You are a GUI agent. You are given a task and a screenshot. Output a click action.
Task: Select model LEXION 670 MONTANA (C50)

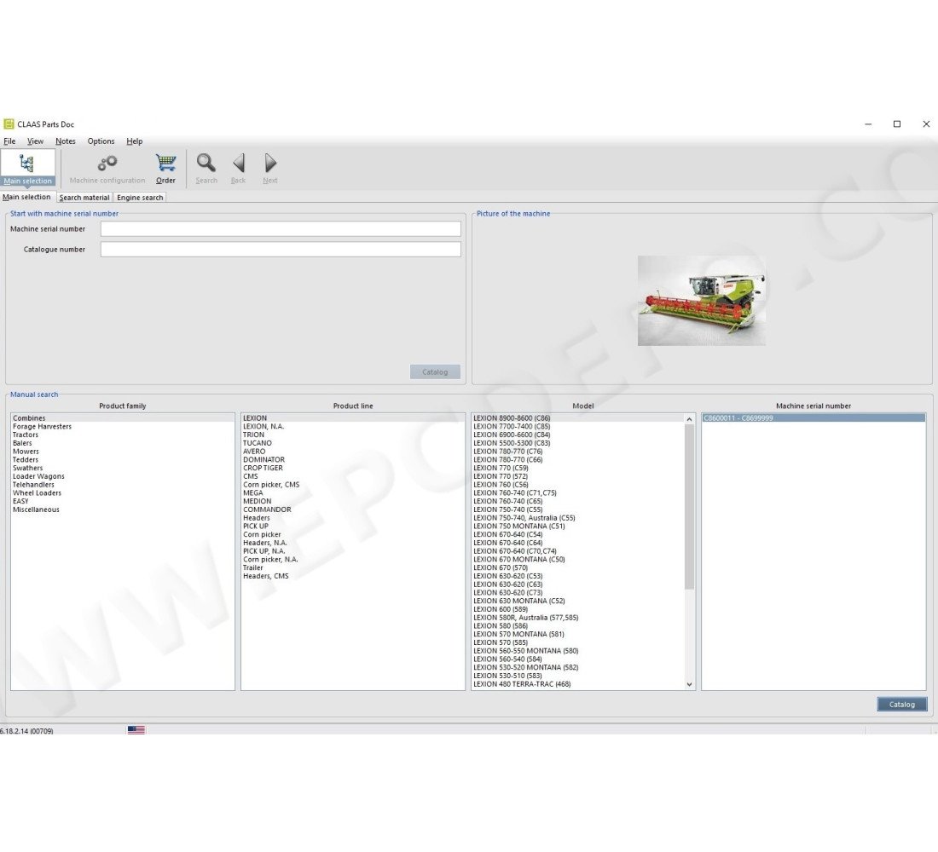click(578, 560)
